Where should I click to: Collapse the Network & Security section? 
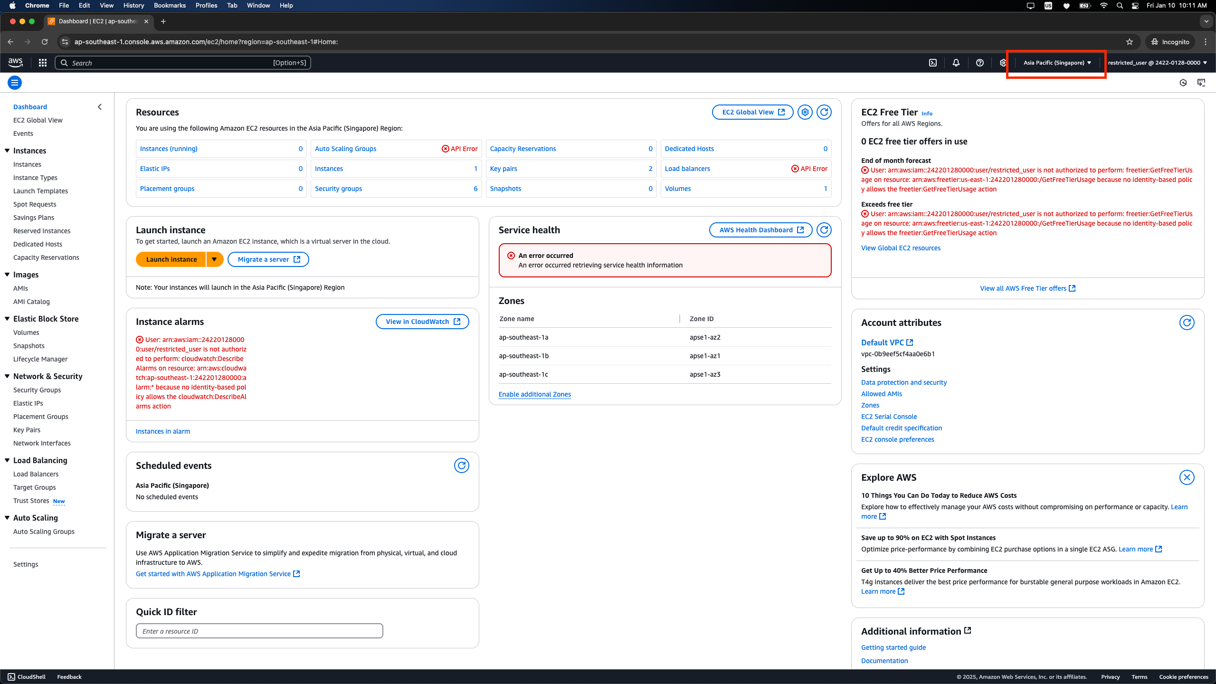tap(7, 376)
